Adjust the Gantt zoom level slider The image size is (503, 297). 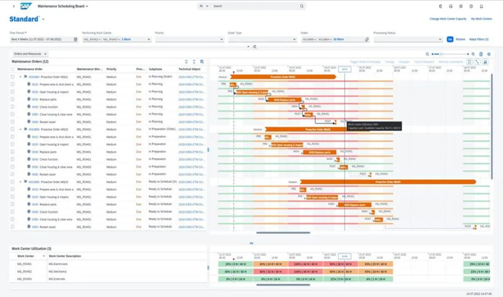click(442, 54)
